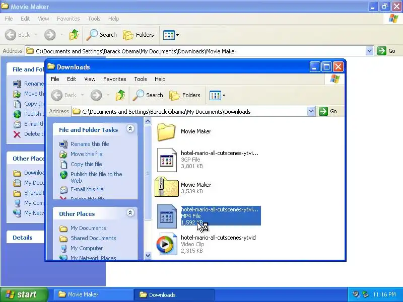Select the 3GP file icon

[x=167, y=160]
